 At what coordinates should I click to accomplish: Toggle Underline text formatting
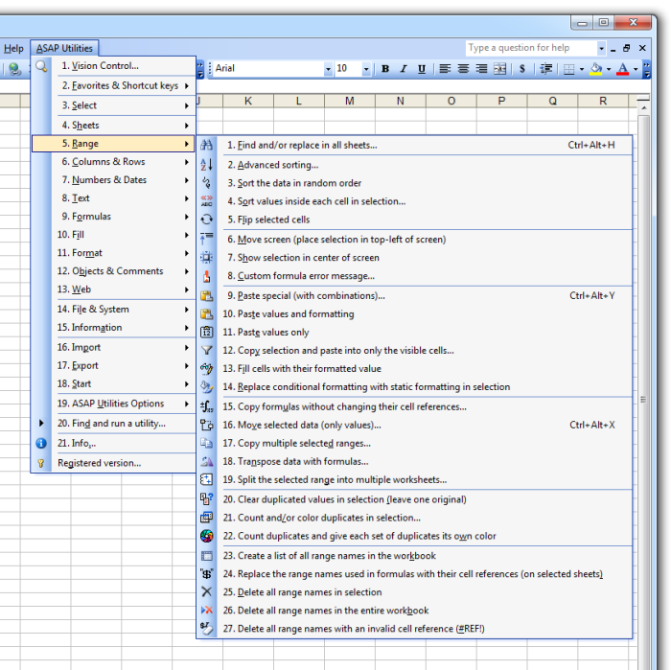(421, 69)
